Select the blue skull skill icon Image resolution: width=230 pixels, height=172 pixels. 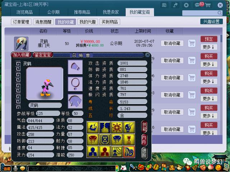click(x=129, y=127)
